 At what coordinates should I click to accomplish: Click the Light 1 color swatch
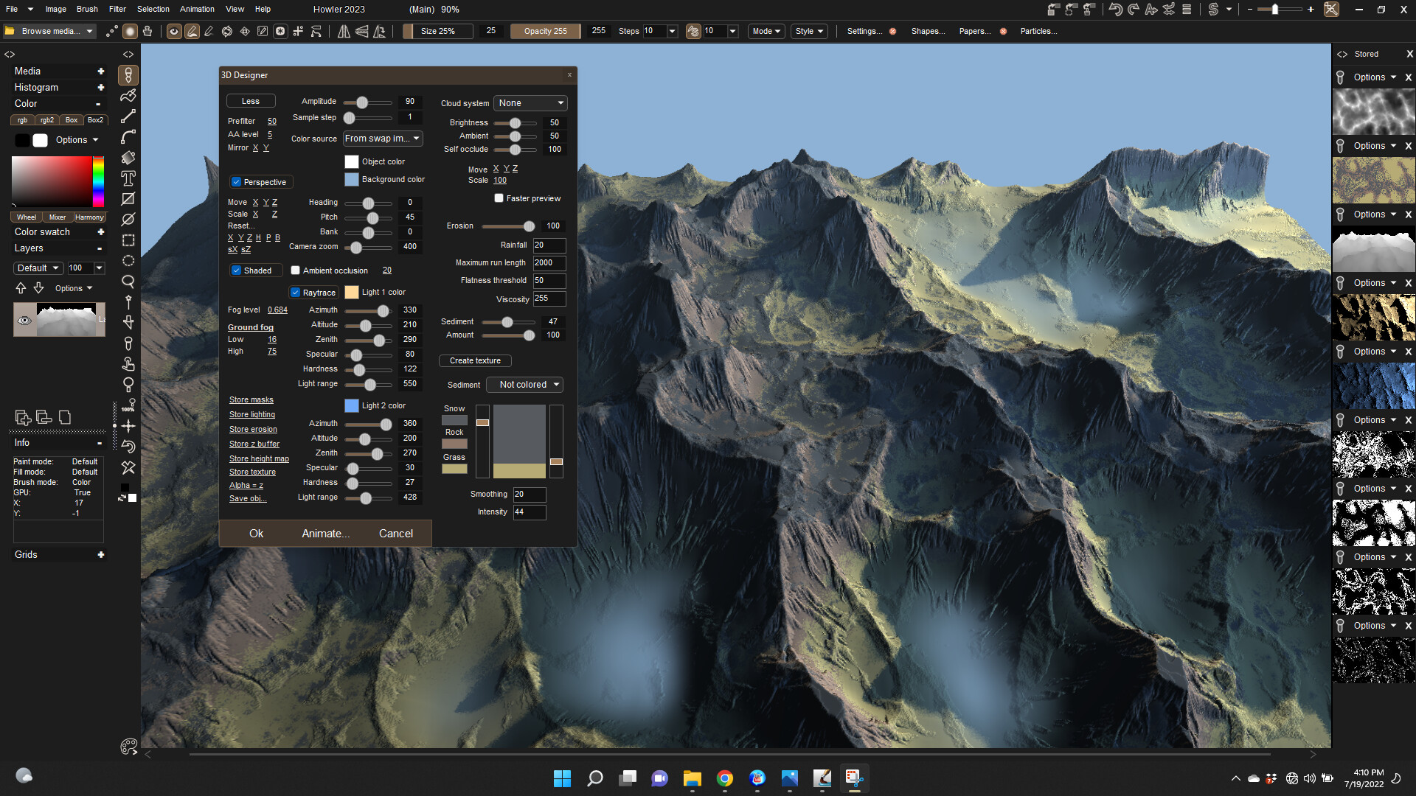(x=351, y=292)
